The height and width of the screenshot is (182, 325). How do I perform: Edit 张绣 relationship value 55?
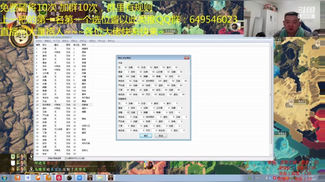pyautogui.click(x=154, y=86)
